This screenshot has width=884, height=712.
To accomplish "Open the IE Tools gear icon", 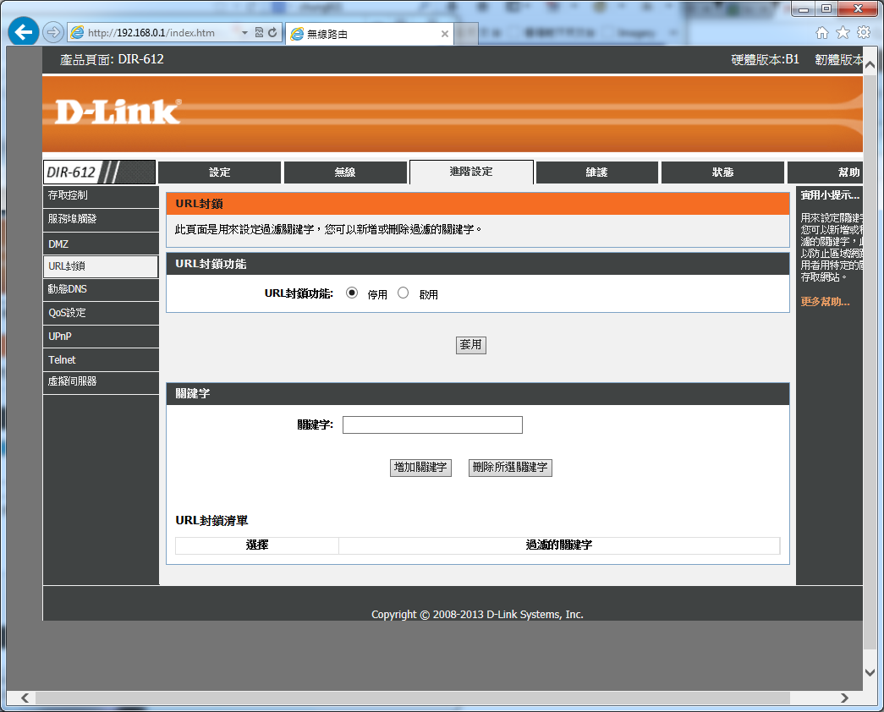I will [864, 32].
